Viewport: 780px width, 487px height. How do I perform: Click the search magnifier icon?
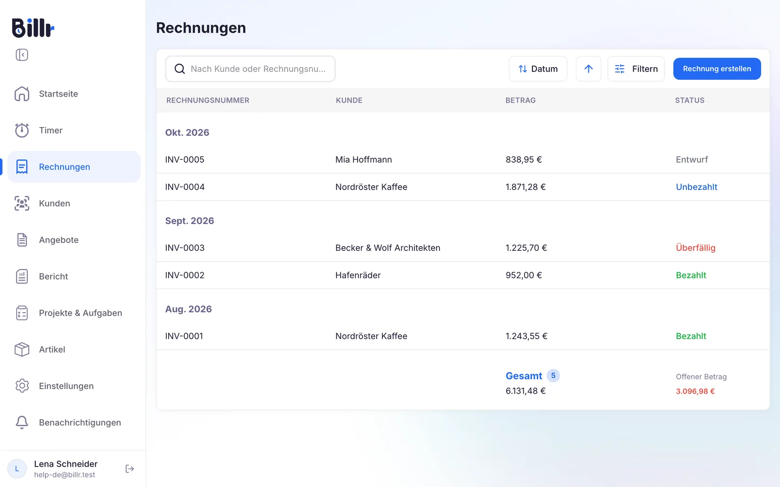(180, 69)
